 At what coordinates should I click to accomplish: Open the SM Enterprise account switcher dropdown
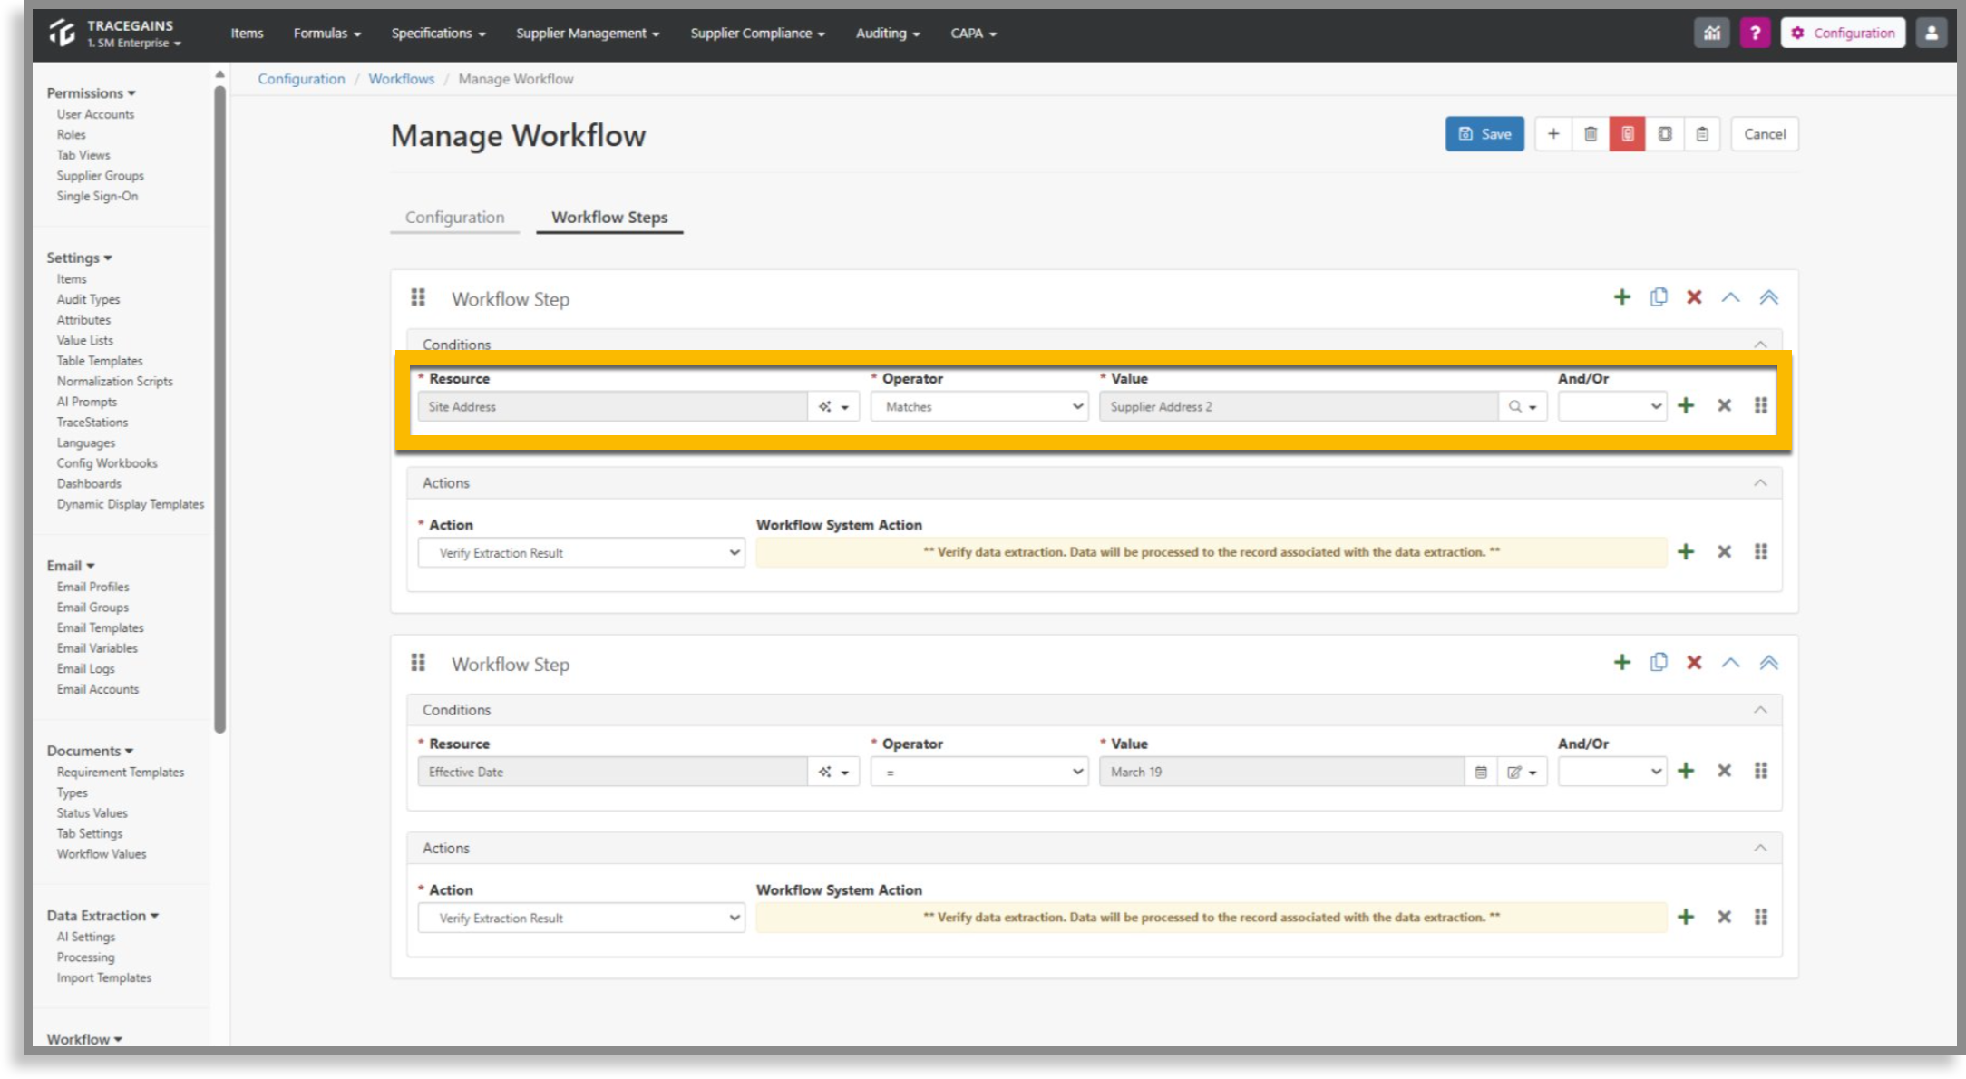[134, 44]
